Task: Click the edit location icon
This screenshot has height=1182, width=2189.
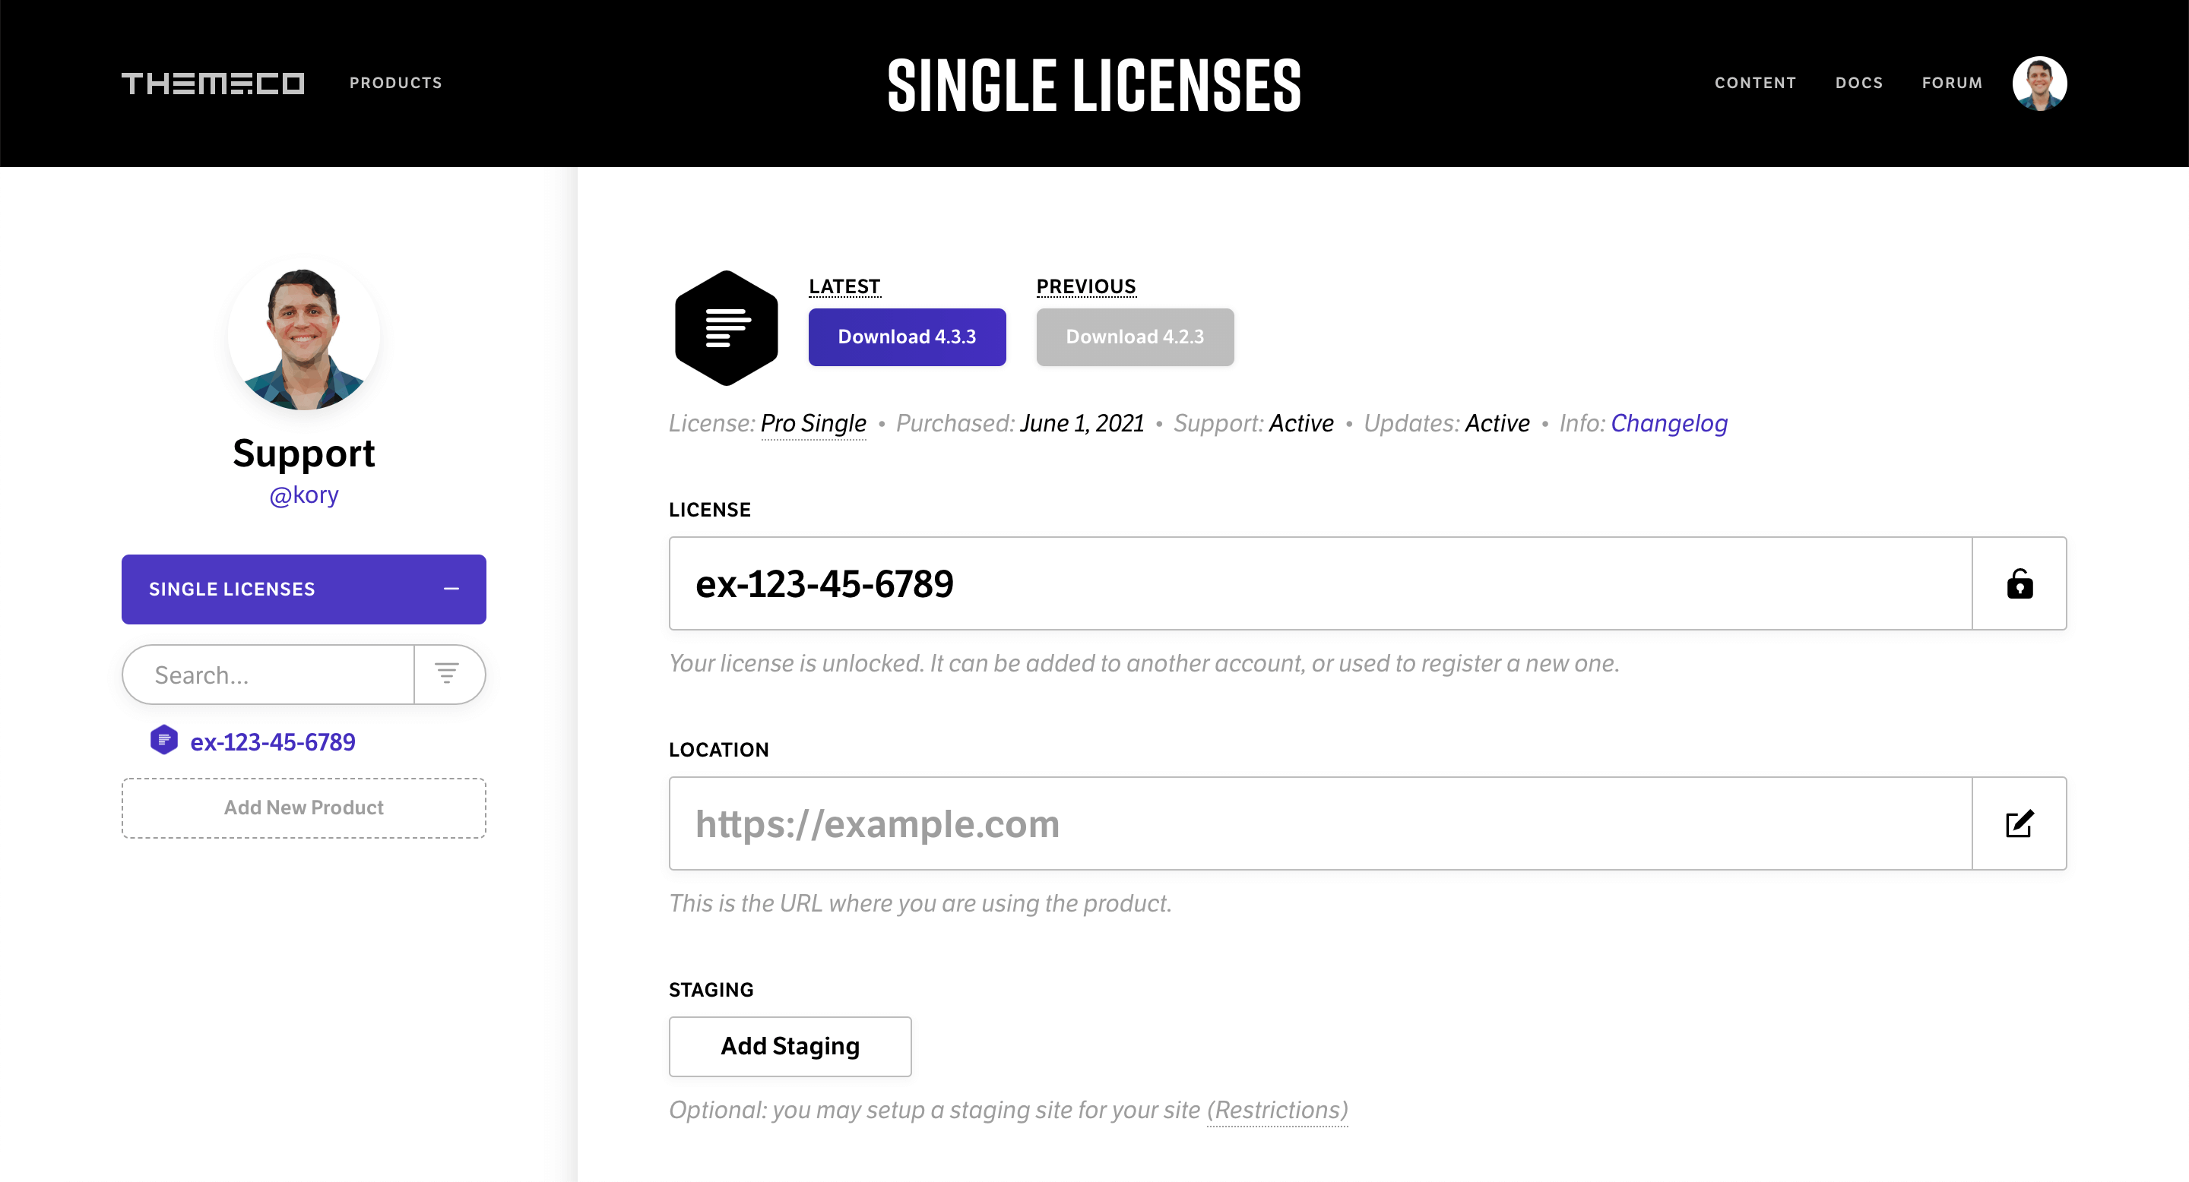Action: click(x=2019, y=823)
